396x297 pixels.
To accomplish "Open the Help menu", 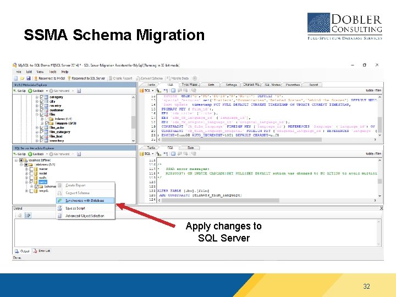I will (x=65, y=71).
